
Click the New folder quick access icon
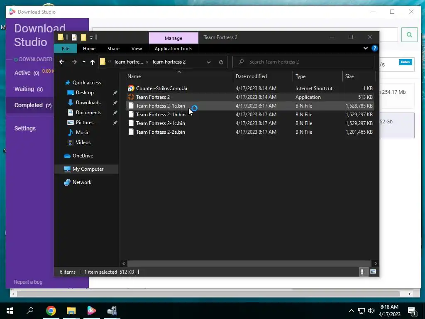tap(83, 37)
